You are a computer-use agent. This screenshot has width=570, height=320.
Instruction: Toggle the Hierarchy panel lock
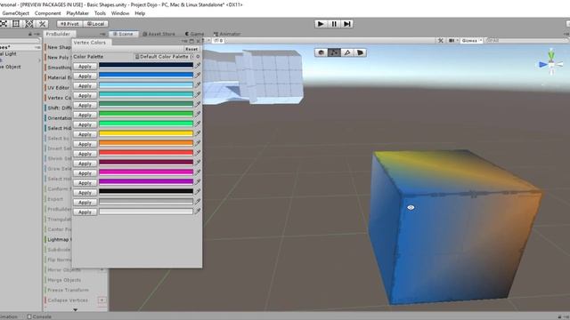30,34
